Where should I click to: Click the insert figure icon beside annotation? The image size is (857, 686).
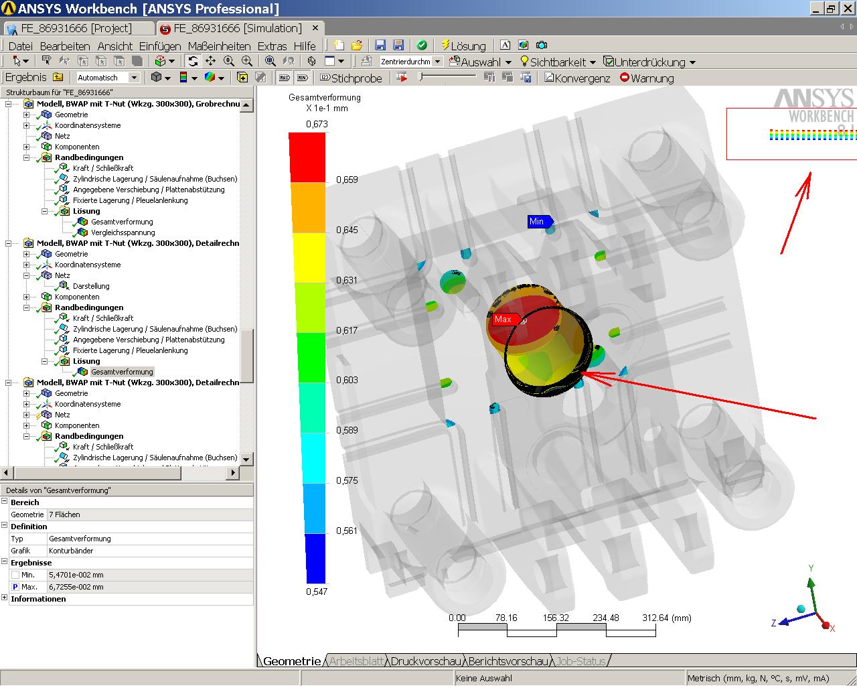point(524,45)
